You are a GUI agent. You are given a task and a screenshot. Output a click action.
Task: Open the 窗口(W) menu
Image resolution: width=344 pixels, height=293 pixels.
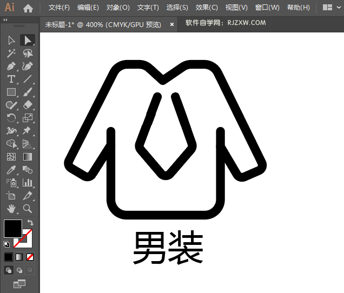[x=267, y=8]
